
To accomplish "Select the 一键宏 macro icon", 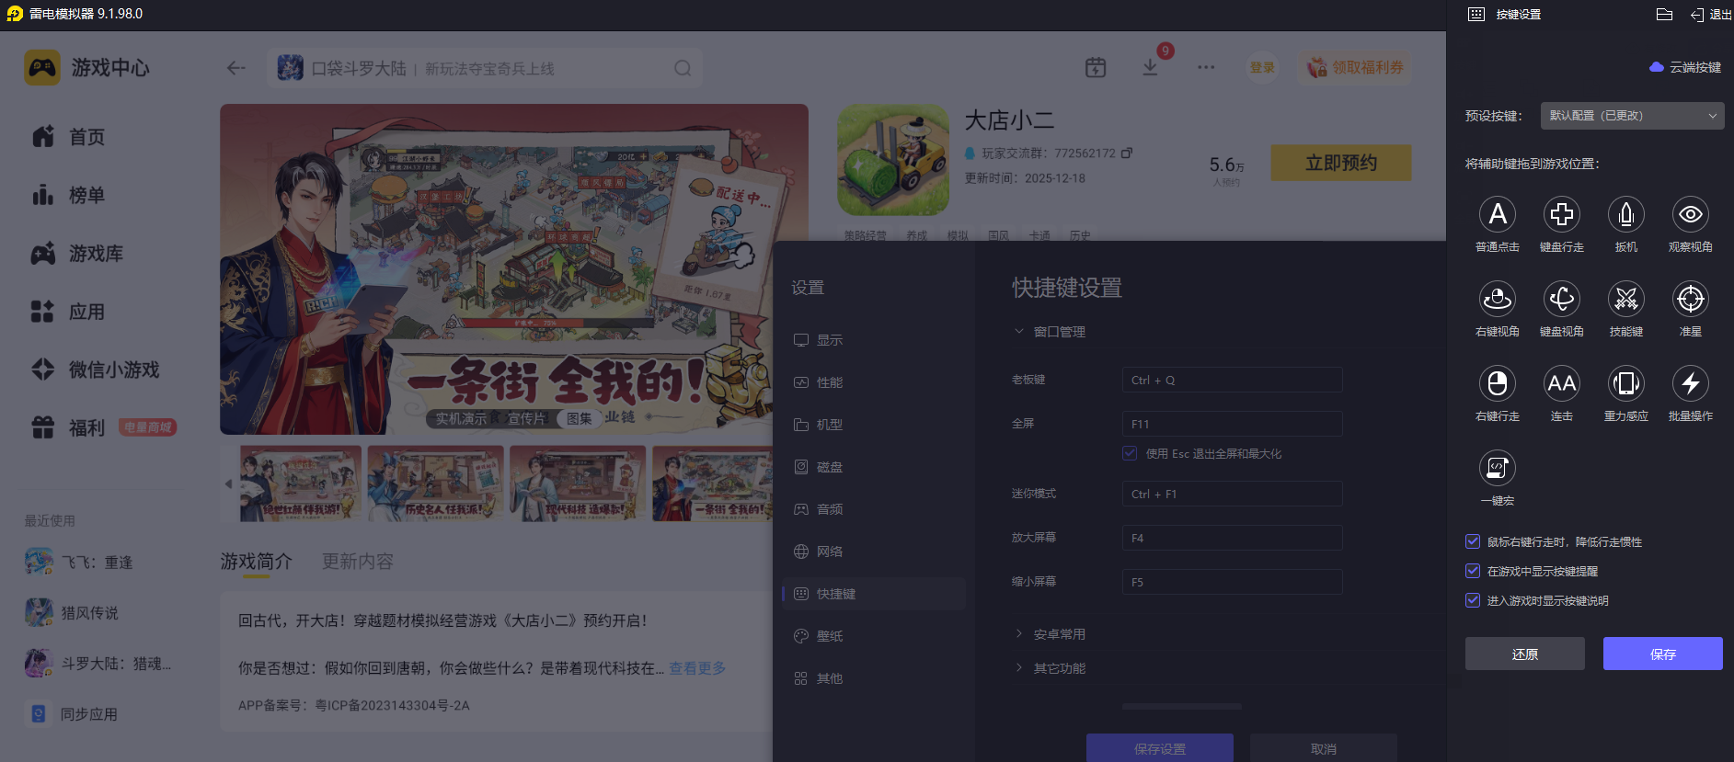I will 1497,469.
